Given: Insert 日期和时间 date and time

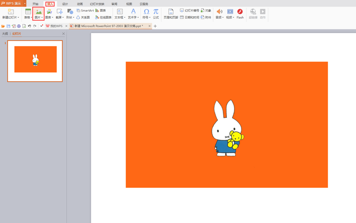Looking at the screenshot, I should 190,17.
